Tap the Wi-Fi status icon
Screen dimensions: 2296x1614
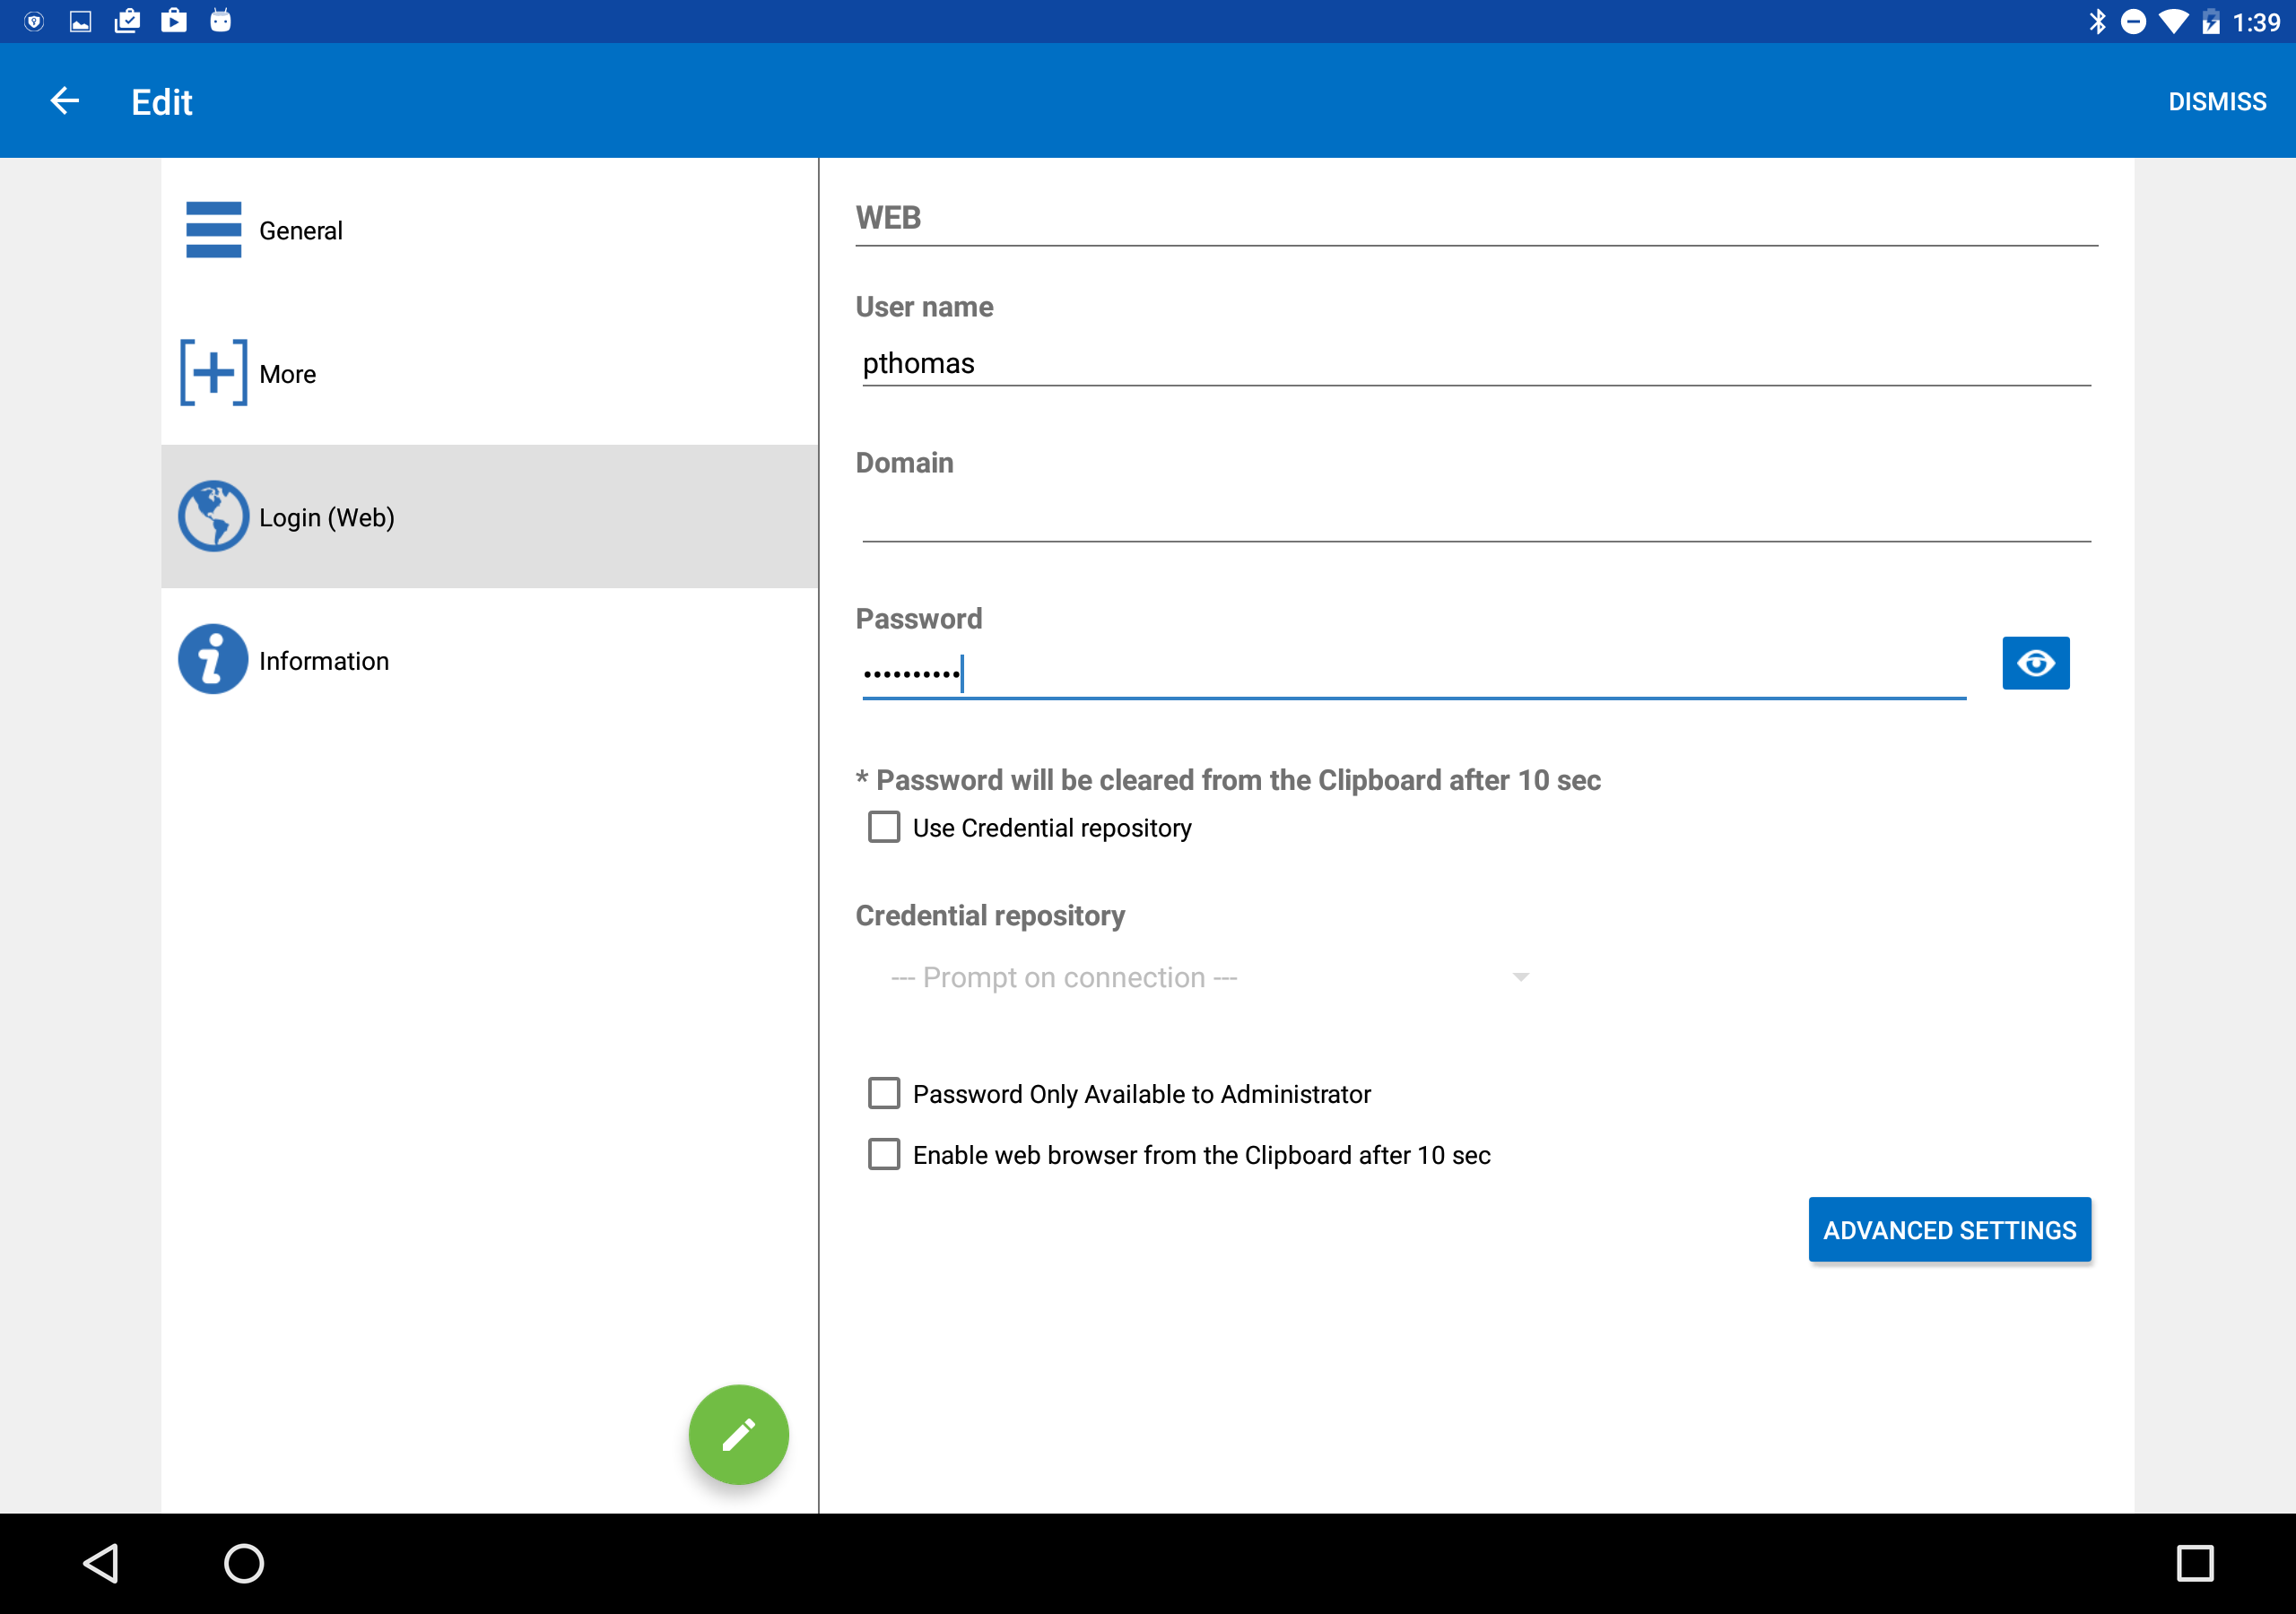2172,21
